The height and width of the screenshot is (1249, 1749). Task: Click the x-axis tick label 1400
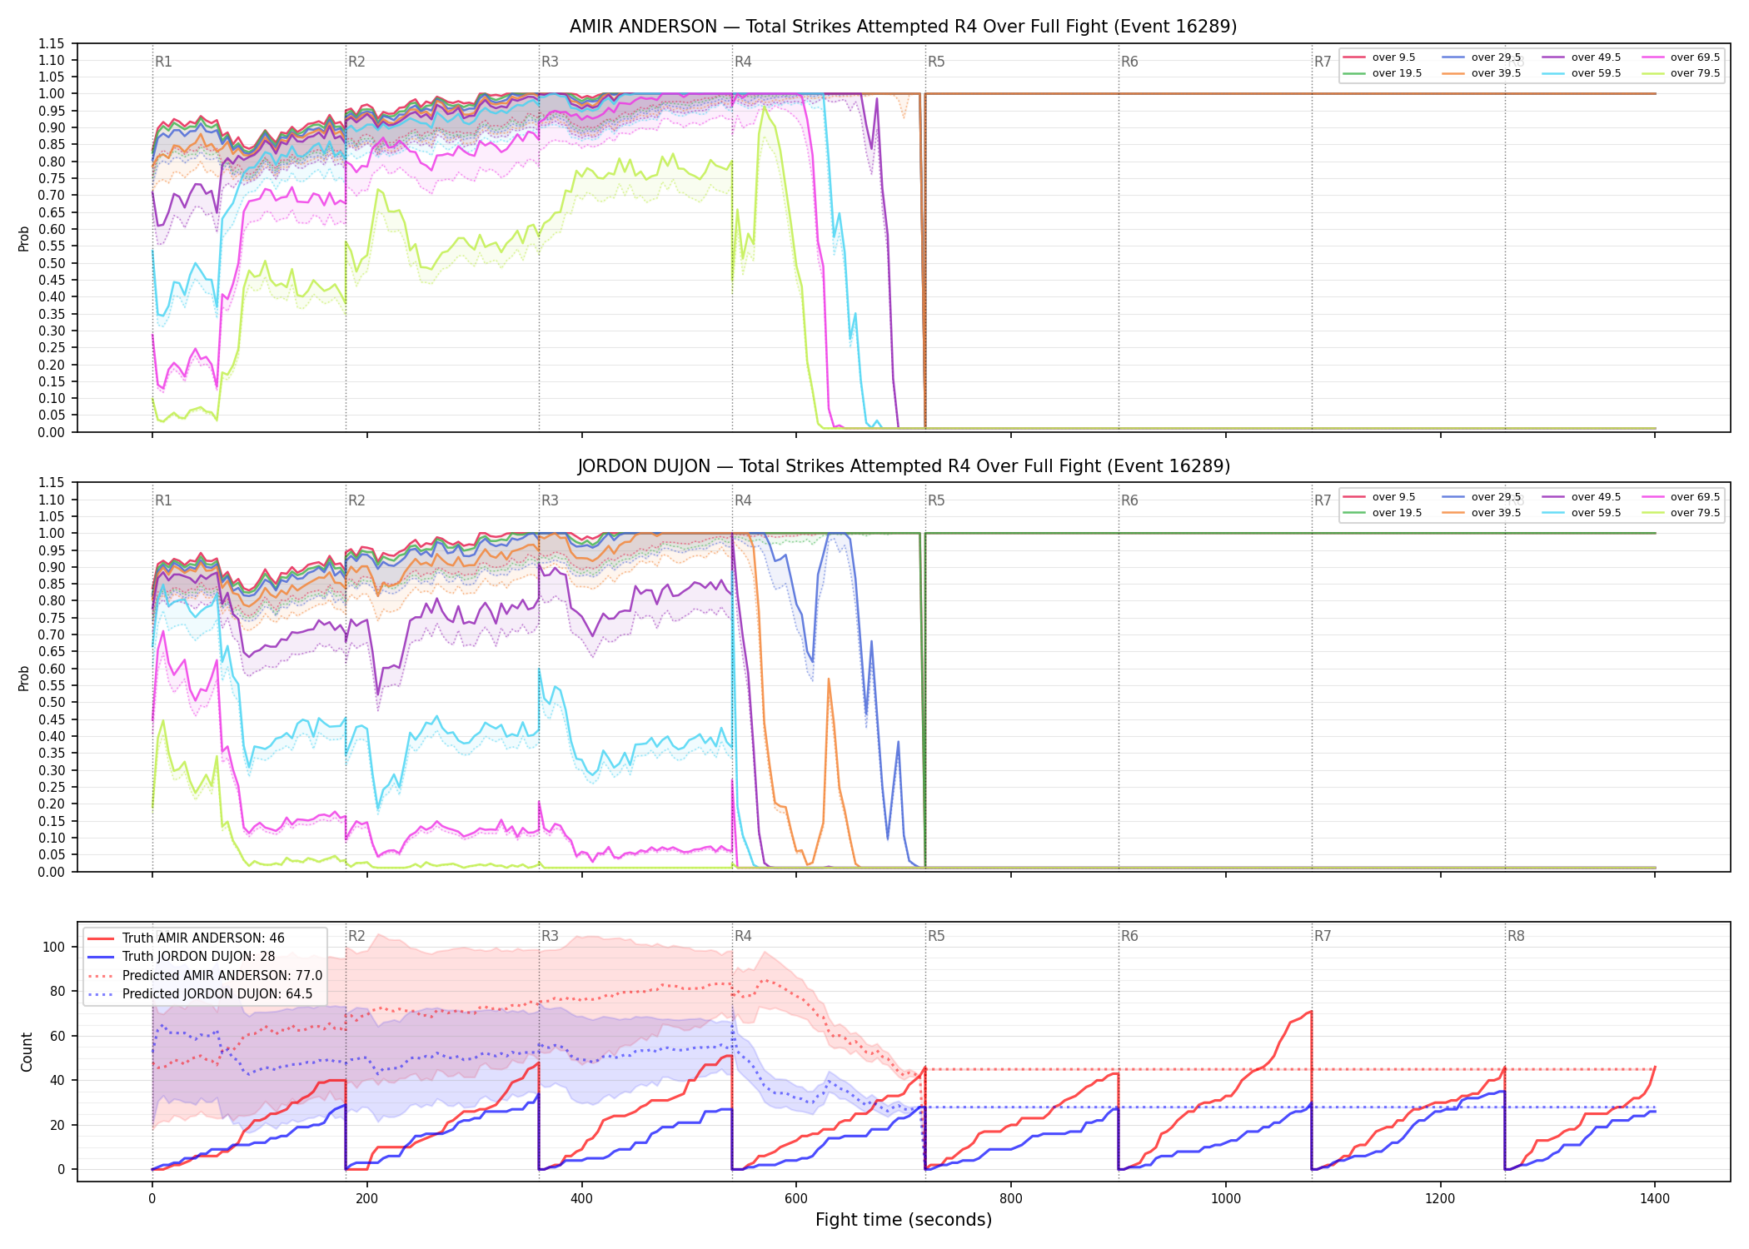pyautogui.click(x=1655, y=1199)
